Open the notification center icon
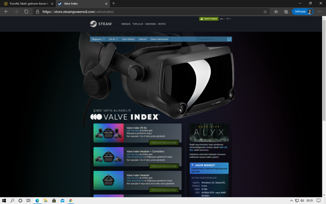The image size is (326, 204). click(318, 200)
